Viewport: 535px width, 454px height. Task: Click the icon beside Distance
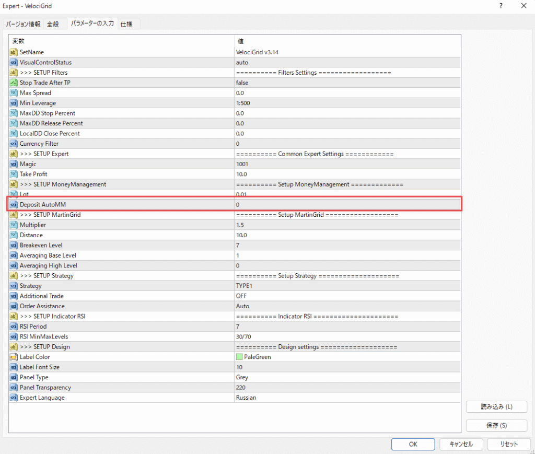[13, 235]
